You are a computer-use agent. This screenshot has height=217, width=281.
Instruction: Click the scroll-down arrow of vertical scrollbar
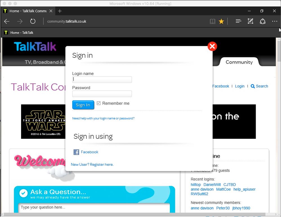pyautogui.click(x=279, y=214)
